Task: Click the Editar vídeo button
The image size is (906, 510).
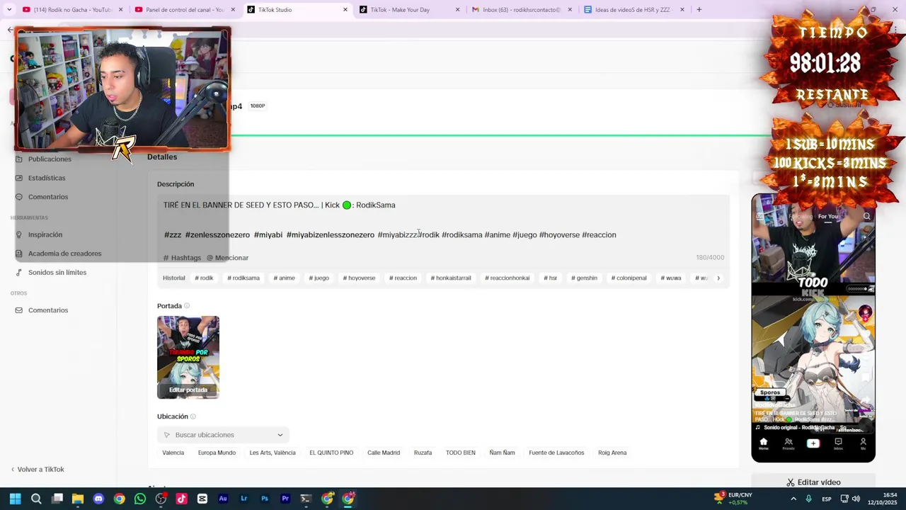Action: [x=813, y=482]
